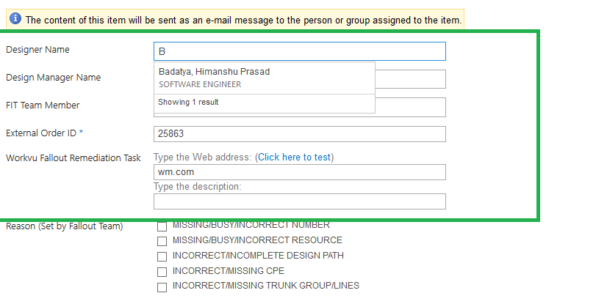Click the FIT Team Member input box
The image size is (596, 304).
pyautogui.click(x=410, y=108)
